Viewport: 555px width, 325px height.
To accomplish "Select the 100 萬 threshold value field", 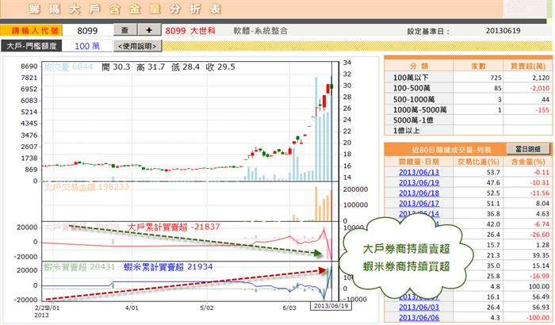I will [x=87, y=46].
